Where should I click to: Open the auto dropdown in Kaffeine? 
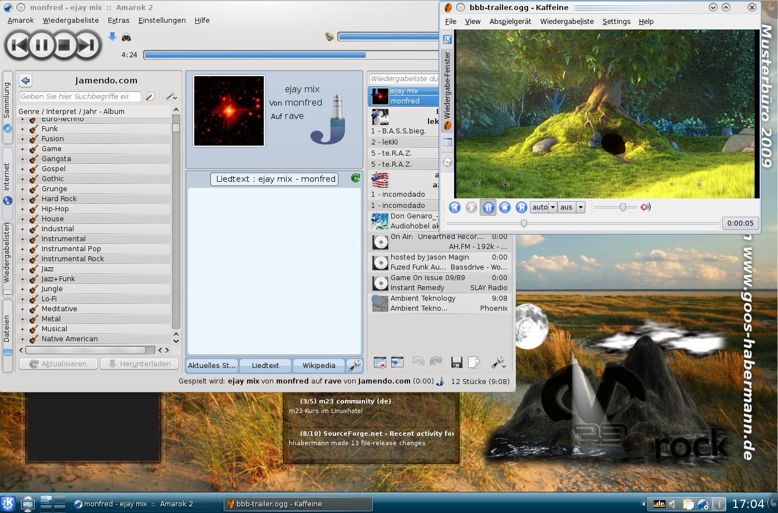click(544, 207)
